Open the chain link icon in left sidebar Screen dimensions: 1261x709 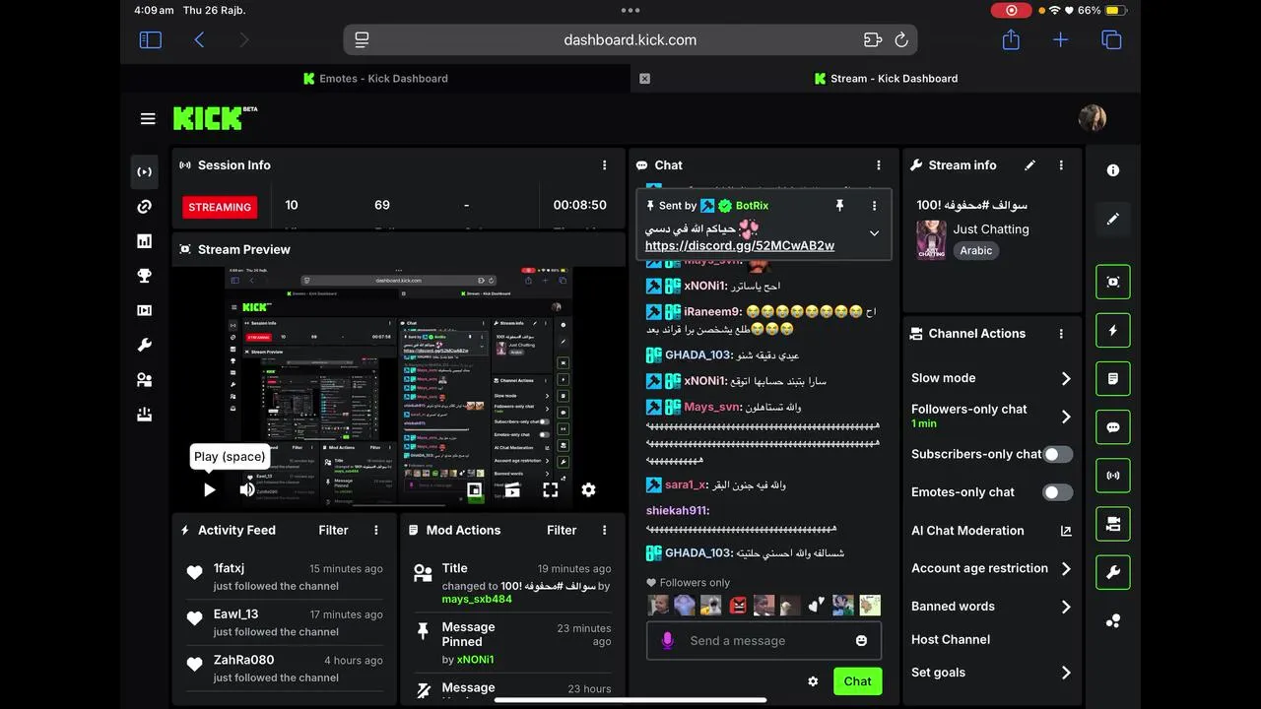click(145, 207)
